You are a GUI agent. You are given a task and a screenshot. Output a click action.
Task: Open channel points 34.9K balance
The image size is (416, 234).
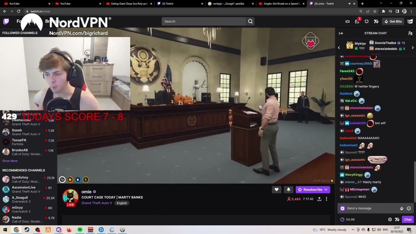(x=348, y=220)
